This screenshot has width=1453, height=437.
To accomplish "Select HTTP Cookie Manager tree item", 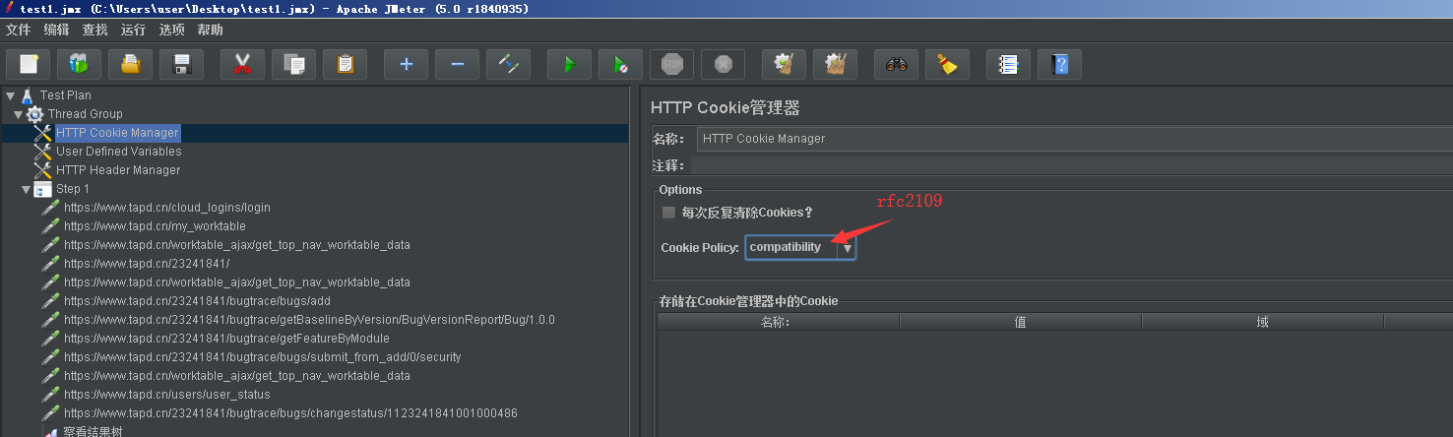I will coord(117,133).
